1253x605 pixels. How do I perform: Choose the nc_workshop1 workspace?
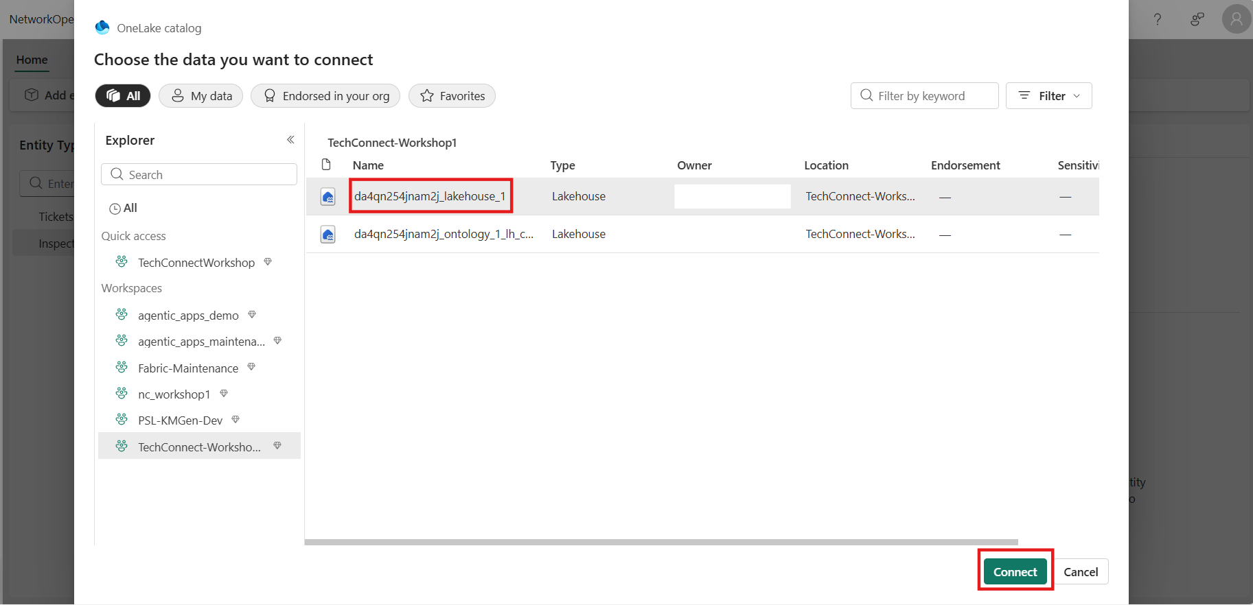click(x=174, y=394)
